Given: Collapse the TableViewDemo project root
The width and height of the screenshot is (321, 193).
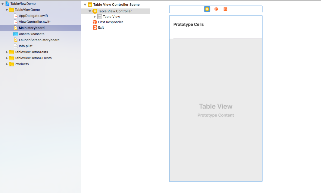Looking at the screenshot, I should [3, 4].
